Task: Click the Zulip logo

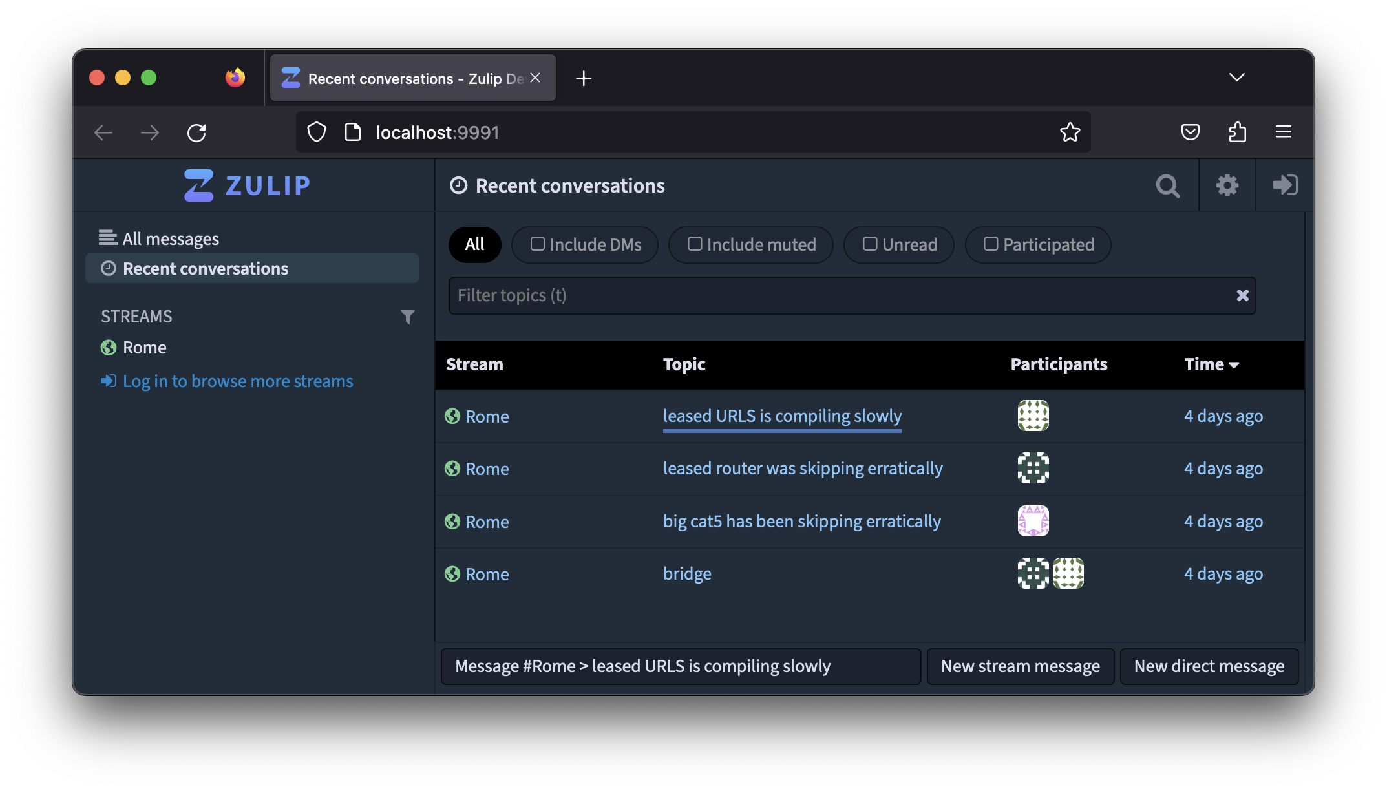Action: (x=247, y=185)
